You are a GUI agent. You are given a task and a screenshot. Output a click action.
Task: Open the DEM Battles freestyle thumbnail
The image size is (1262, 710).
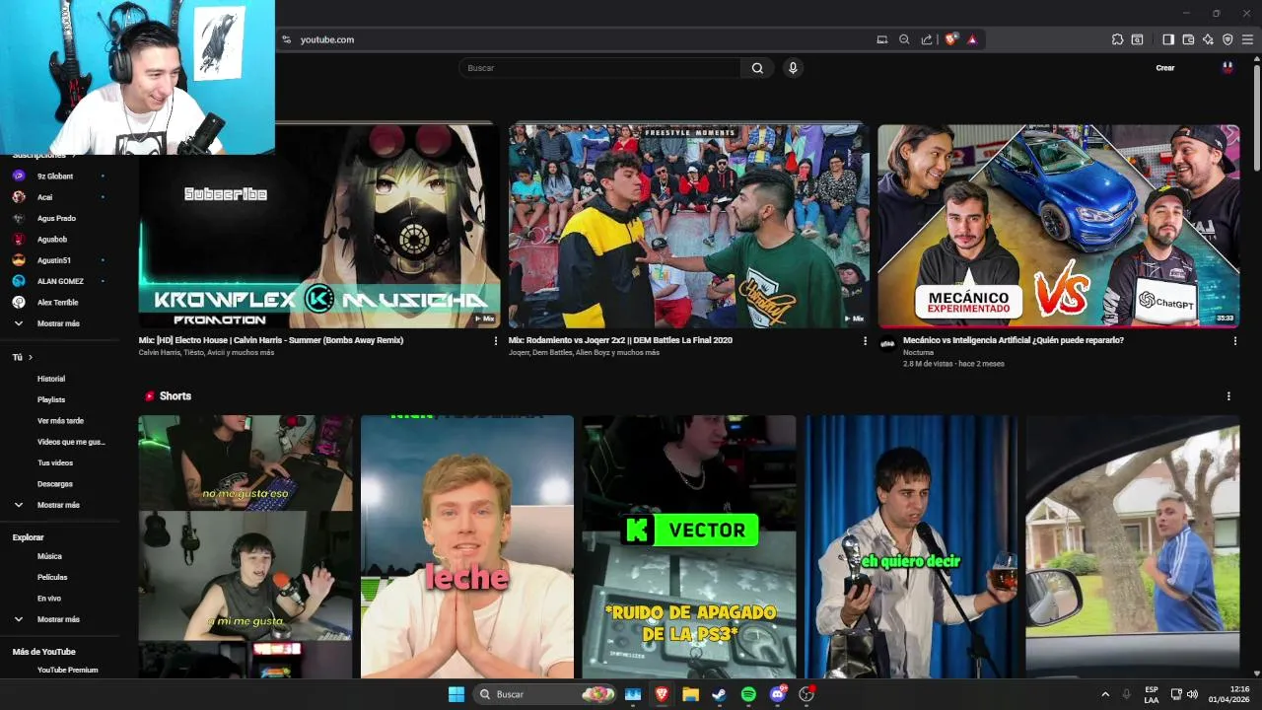click(689, 226)
